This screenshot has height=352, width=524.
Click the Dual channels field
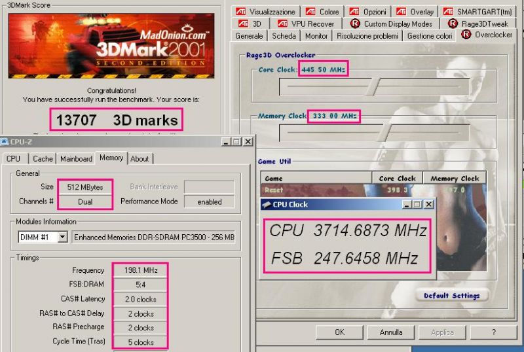tap(85, 202)
